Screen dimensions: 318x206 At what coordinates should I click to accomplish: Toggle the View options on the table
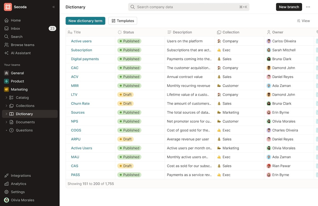(x=303, y=21)
